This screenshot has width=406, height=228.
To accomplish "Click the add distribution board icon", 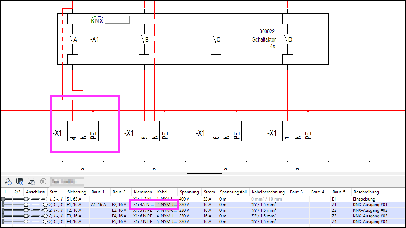I will (x=20, y=181).
